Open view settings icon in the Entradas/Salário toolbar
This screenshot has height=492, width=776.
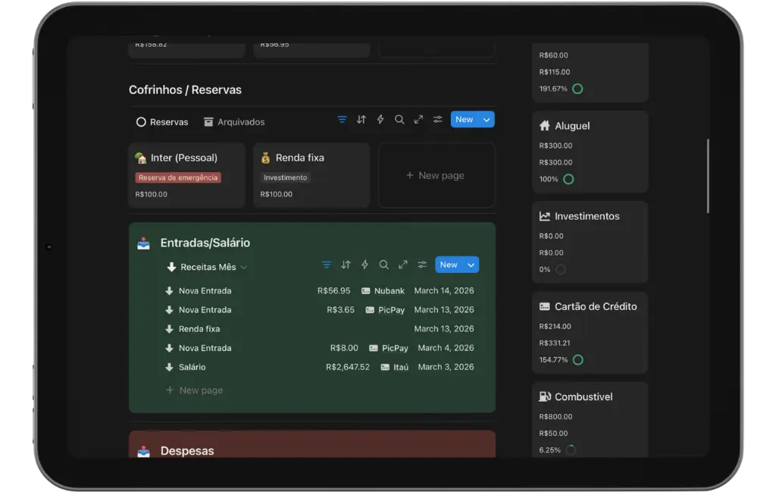click(x=422, y=265)
